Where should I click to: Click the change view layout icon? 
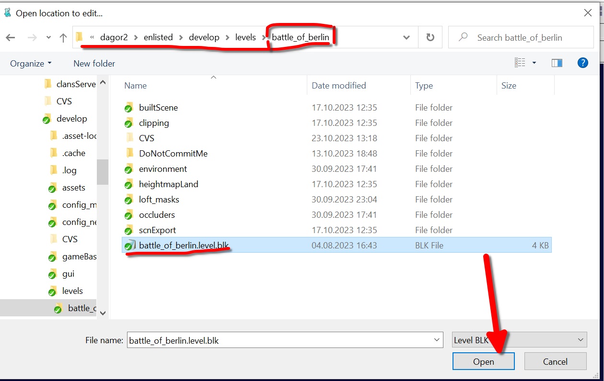tap(520, 63)
